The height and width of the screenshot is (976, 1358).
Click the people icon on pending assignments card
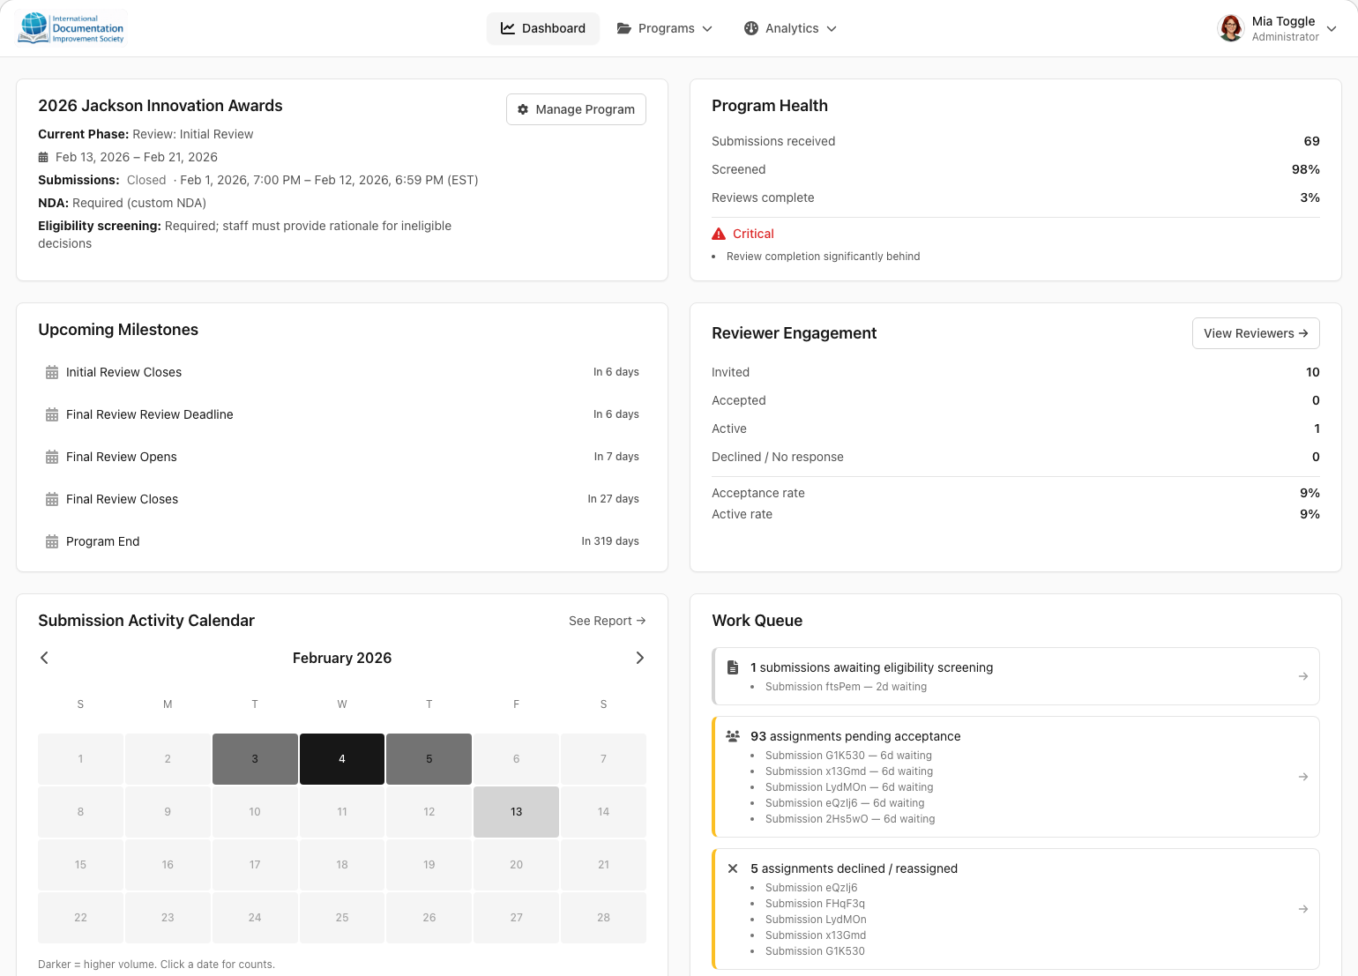(x=732, y=735)
